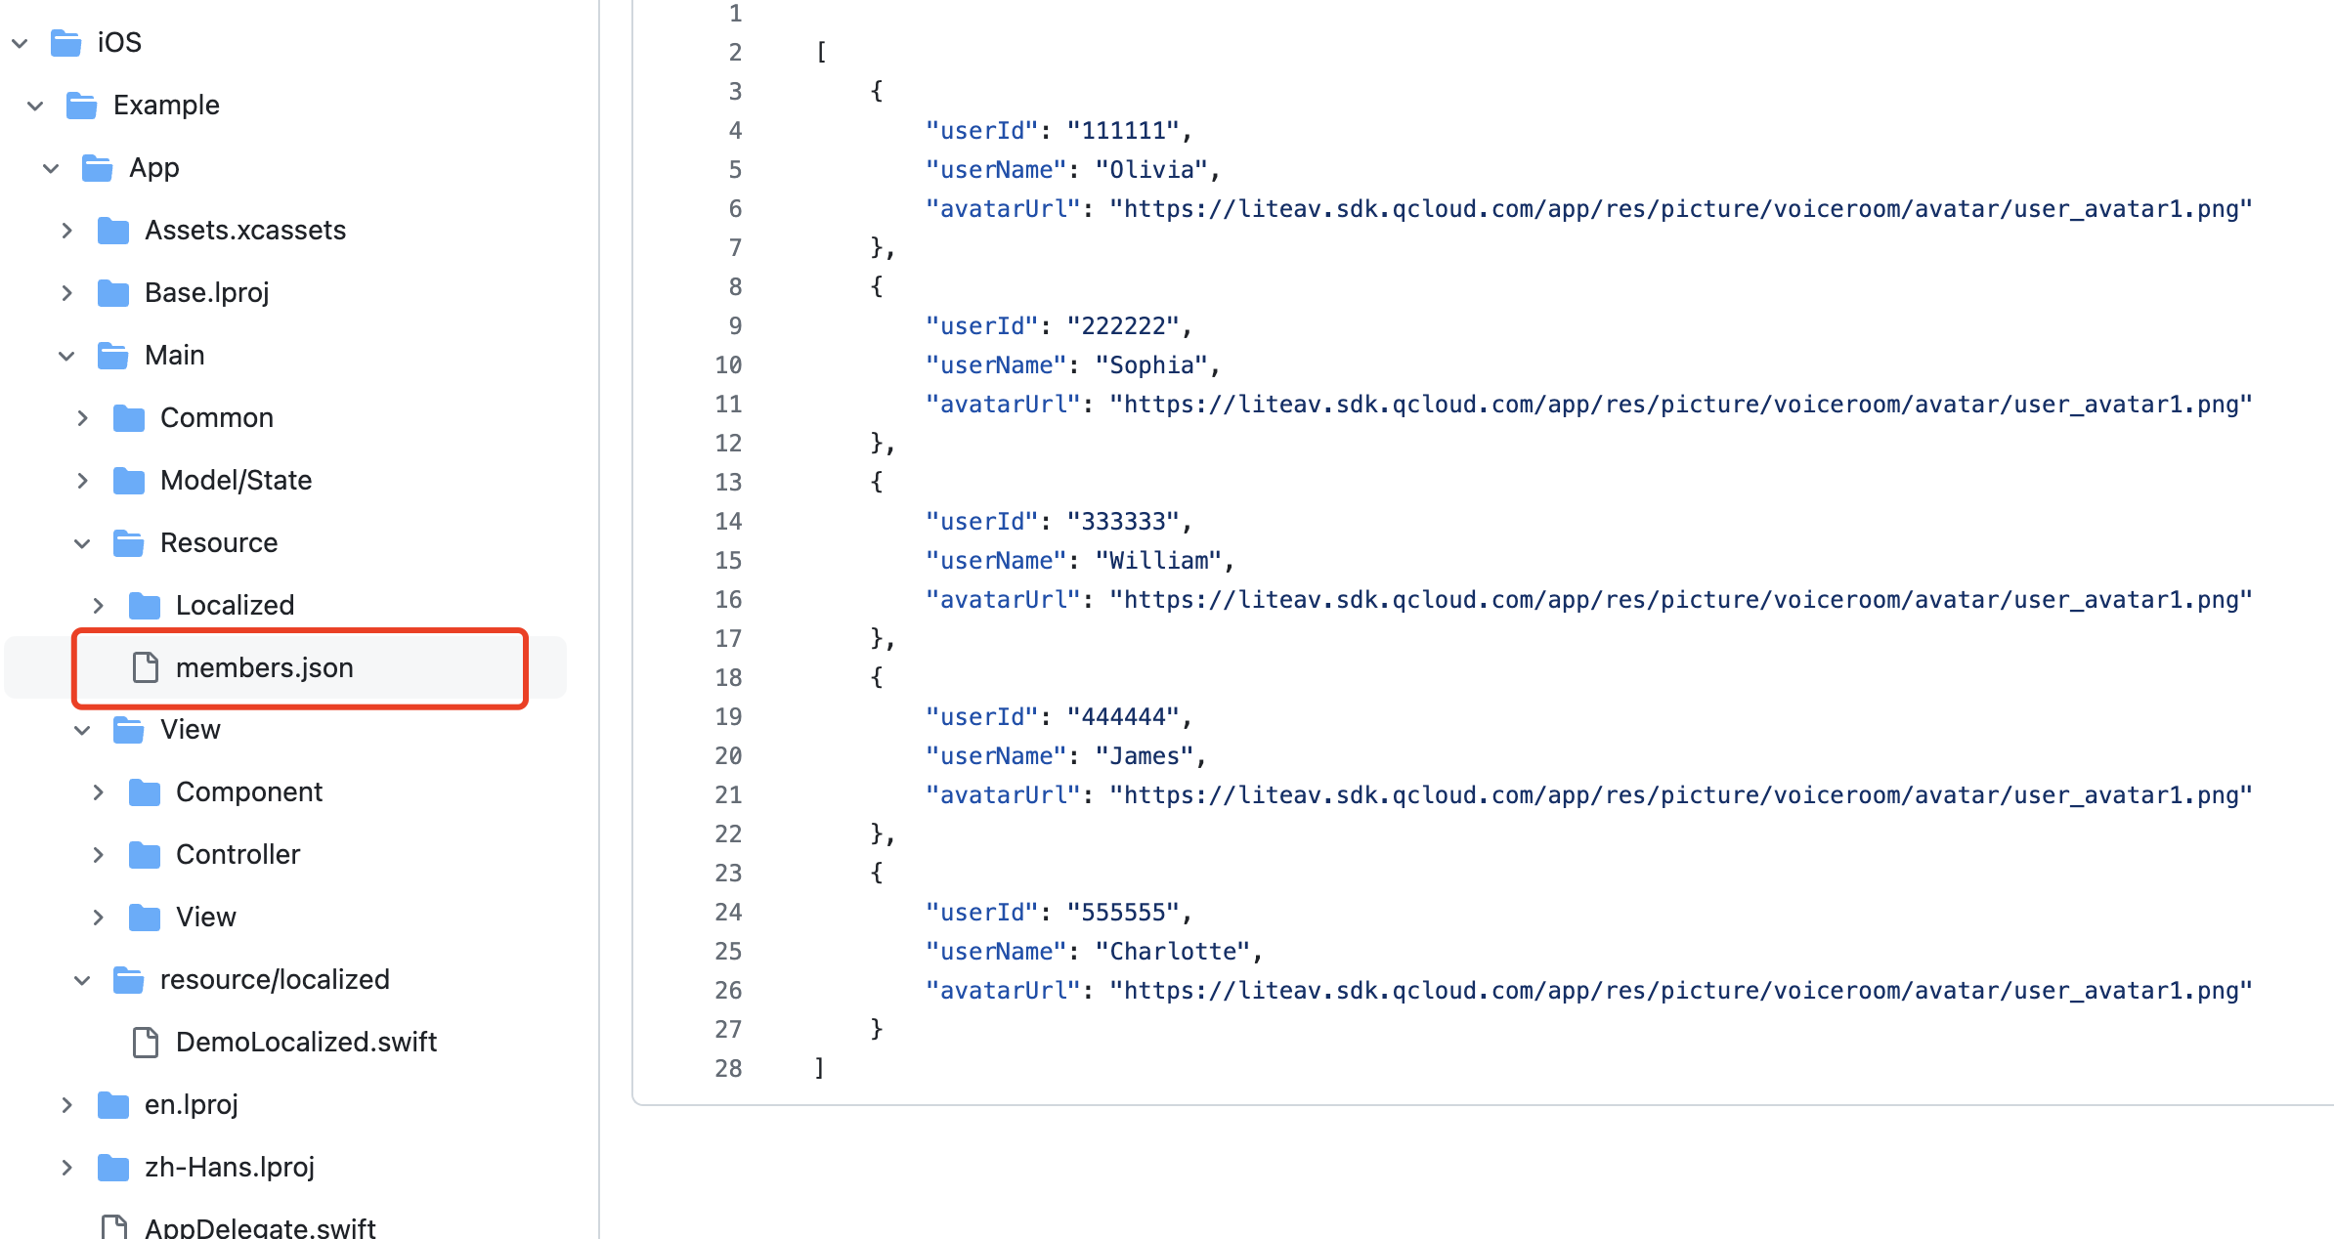Image resolution: width=2334 pixels, height=1239 pixels.
Task: Expand the Model/State folder chevron
Action: click(82, 481)
